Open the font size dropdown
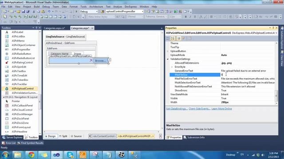The height and width of the screenshot is (159, 284). point(180,17)
